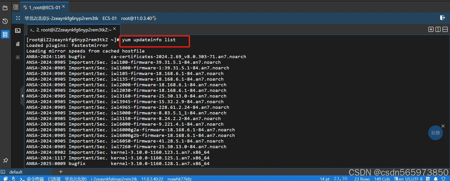Expand the collapsed side panel arrow handle
Viewport: 450px width, 181px height.
(22, 96)
